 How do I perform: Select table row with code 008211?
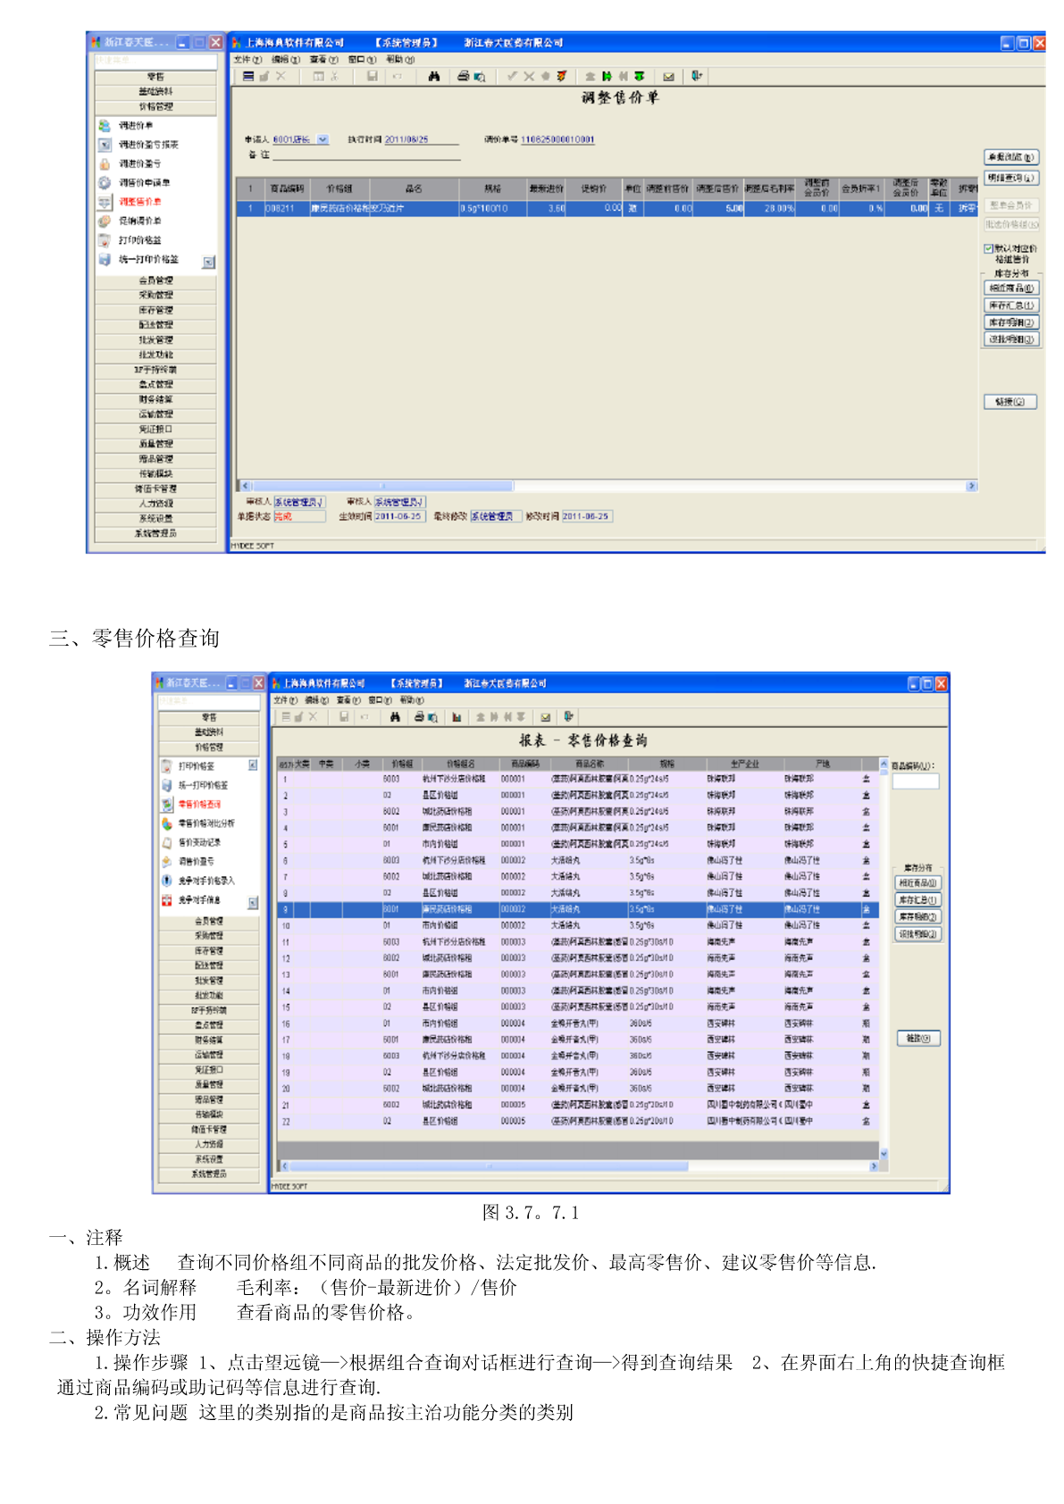607,208
